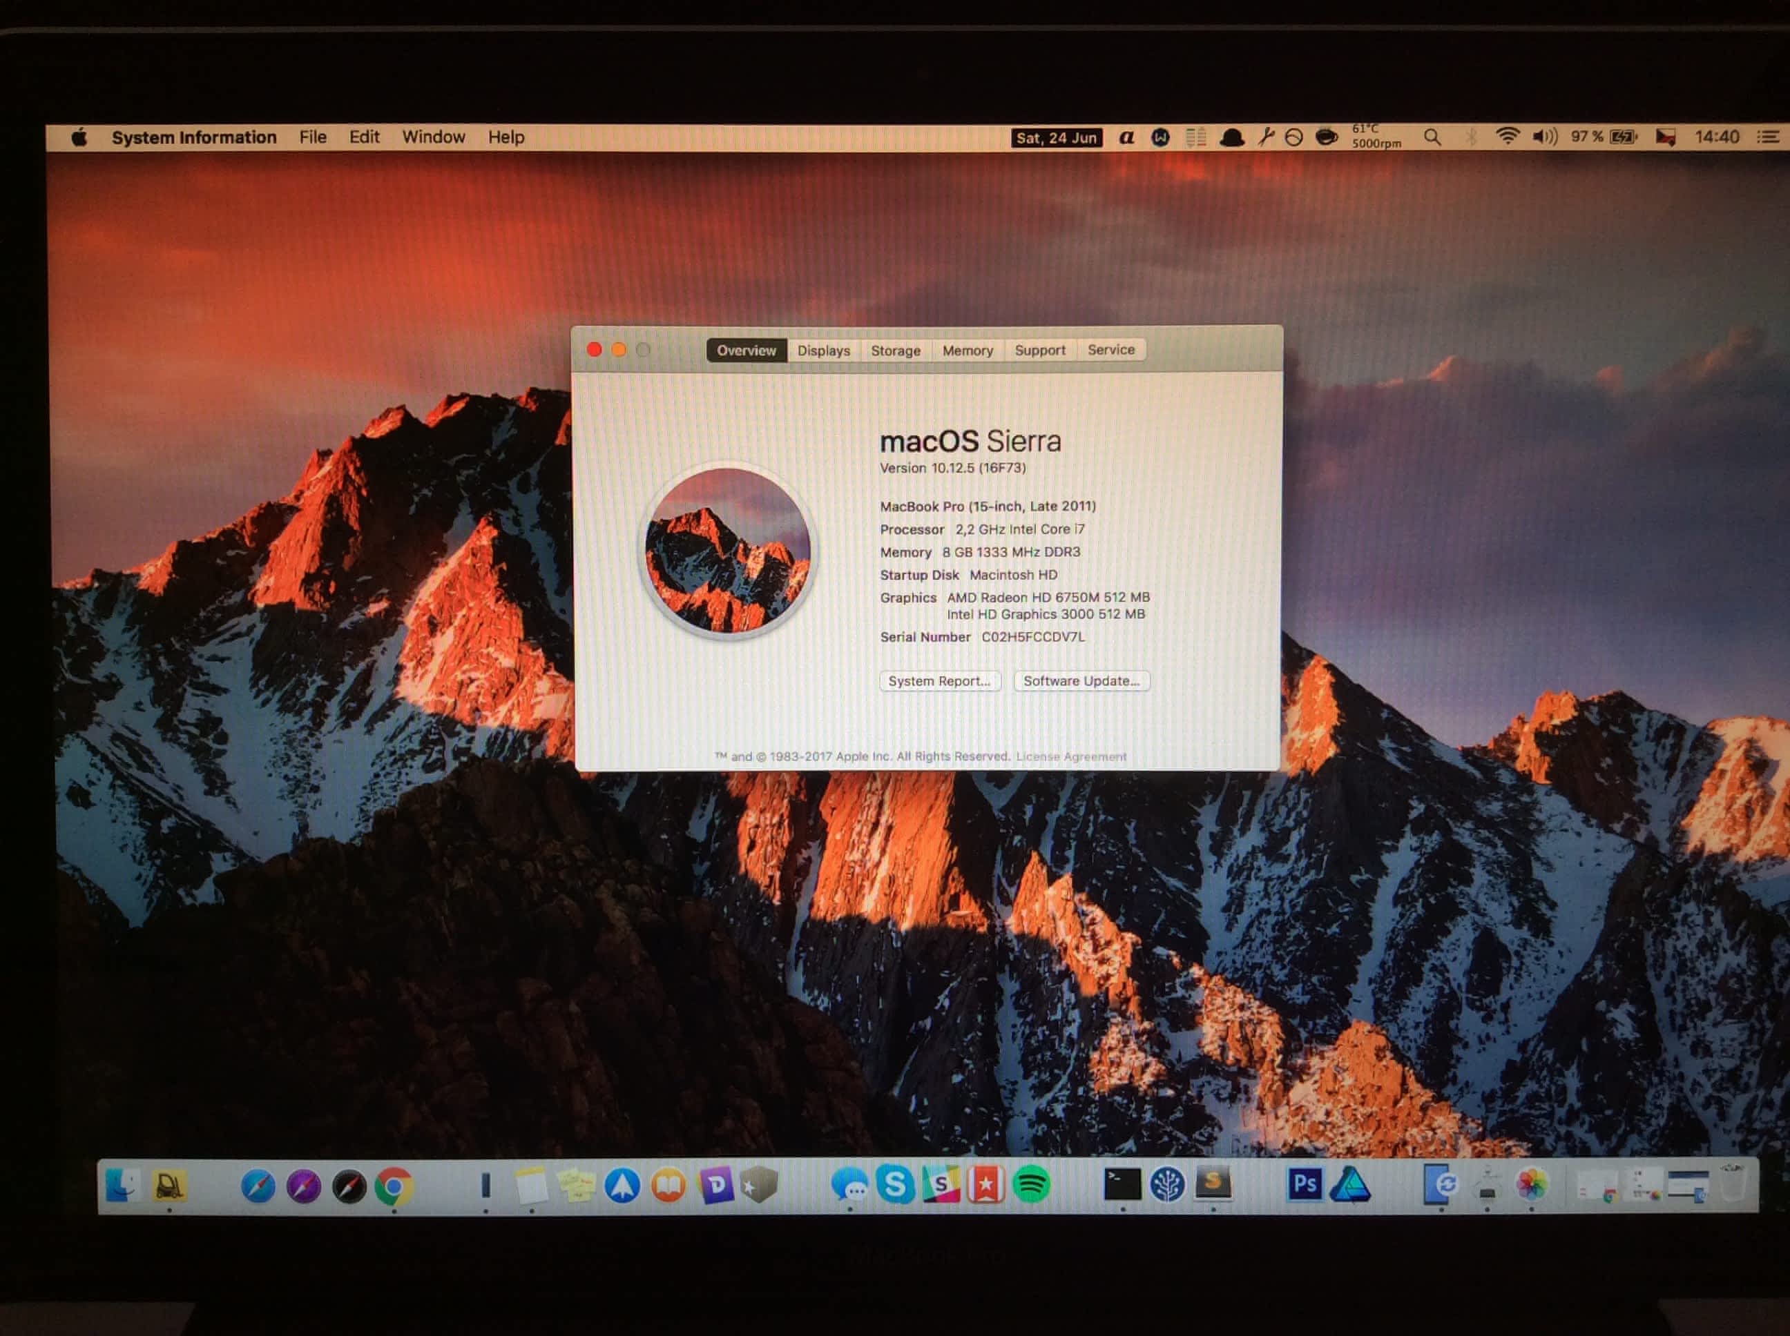Open Google Chrome in the dock
This screenshot has width=1790, height=1336.
[393, 1186]
